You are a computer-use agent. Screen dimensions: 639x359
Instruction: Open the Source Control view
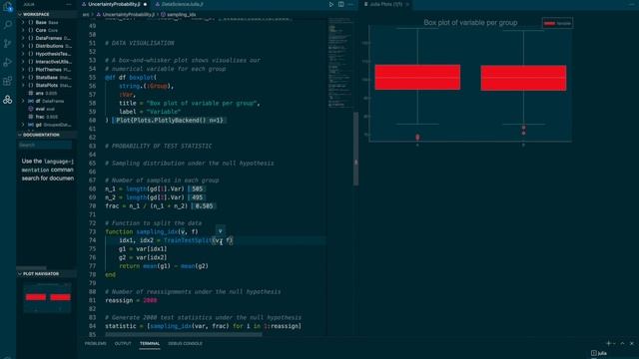7,43
